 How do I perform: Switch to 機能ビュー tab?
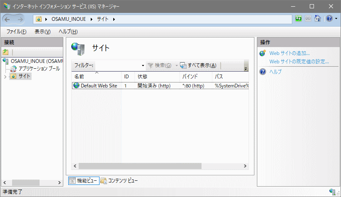click(84, 181)
